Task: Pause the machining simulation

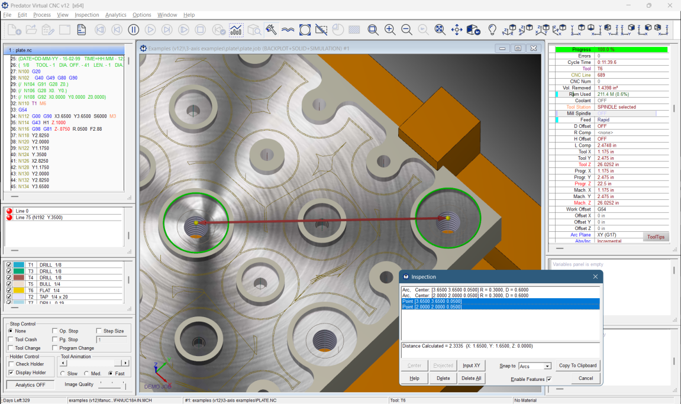Action: coord(133,29)
